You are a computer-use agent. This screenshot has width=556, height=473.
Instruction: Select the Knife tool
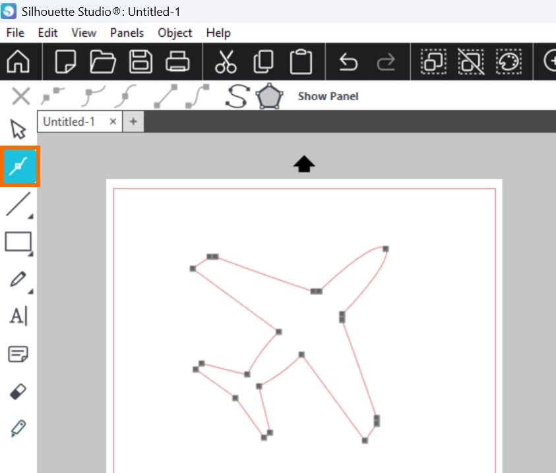coord(18,429)
